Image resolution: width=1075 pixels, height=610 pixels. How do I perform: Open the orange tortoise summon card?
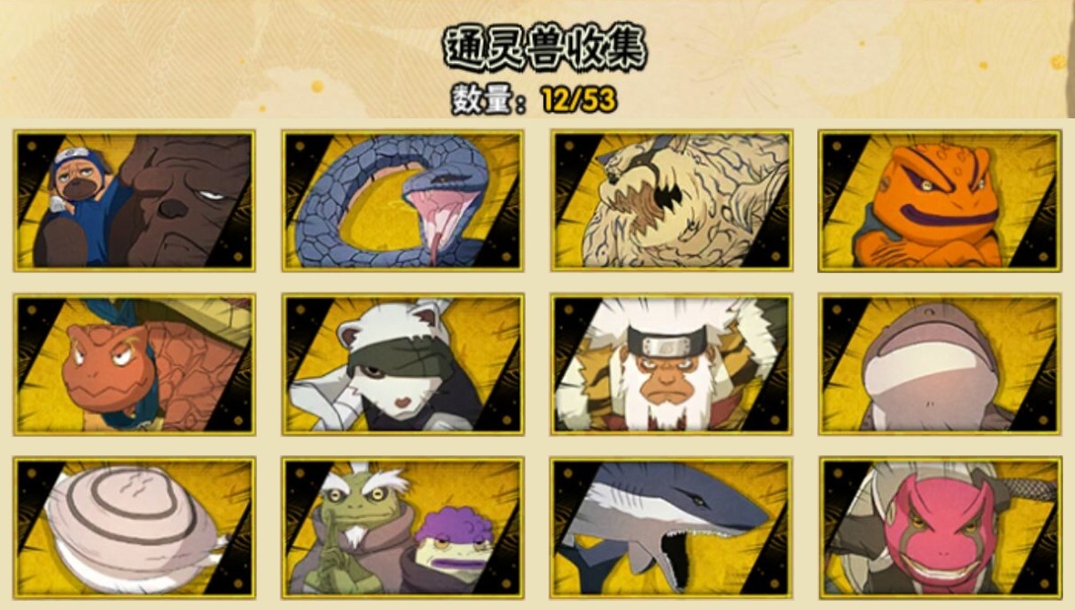(x=135, y=364)
